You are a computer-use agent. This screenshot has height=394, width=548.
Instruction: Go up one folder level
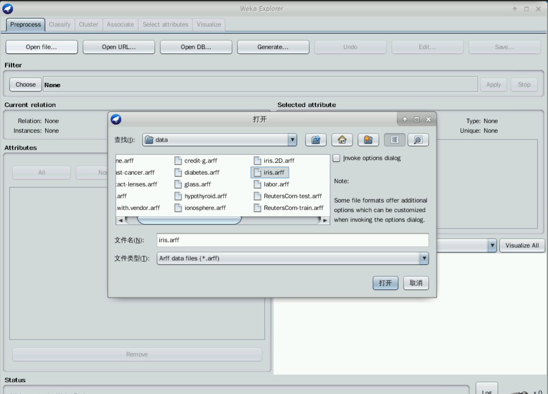[x=315, y=139]
